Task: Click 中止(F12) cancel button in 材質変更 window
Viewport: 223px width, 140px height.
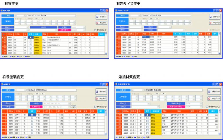Action: pos(101,23)
